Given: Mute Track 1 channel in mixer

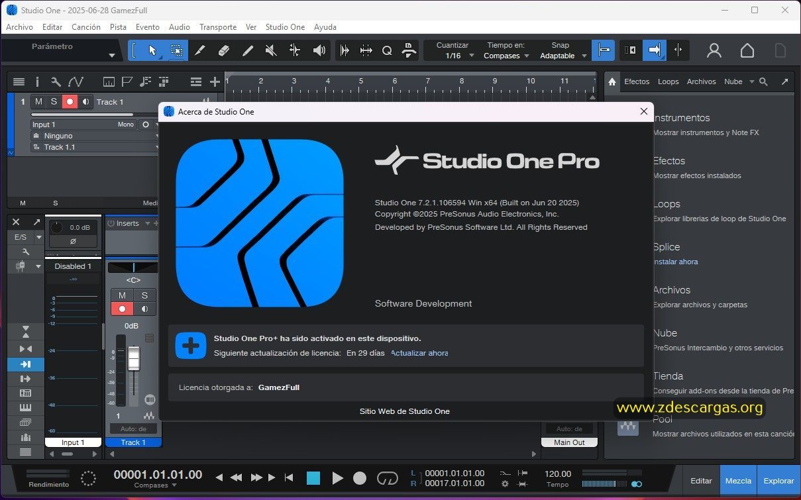Looking at the screenshot, I should point(122,295).
